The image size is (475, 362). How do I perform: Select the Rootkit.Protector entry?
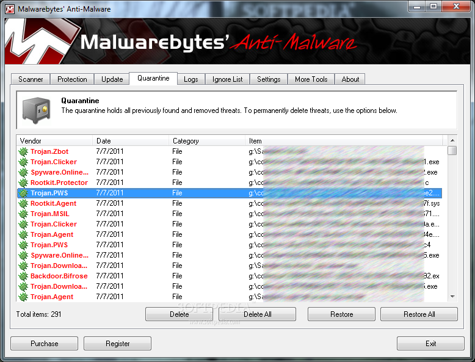(x=230, y=183)
